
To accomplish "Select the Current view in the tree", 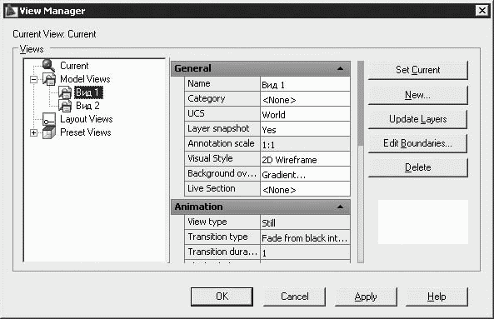I will point(74,66).
